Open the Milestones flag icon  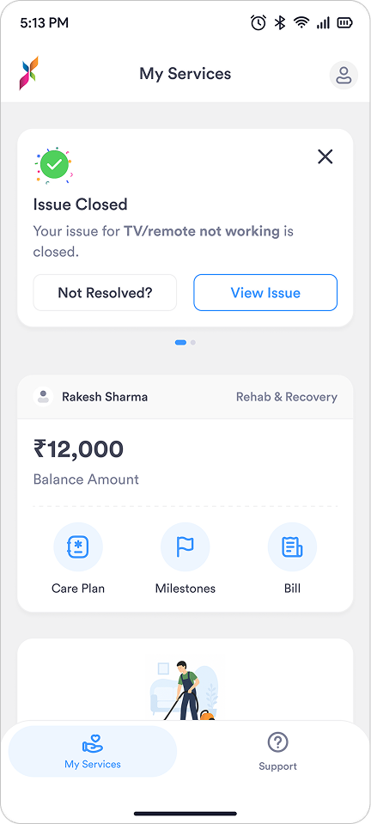185,547
